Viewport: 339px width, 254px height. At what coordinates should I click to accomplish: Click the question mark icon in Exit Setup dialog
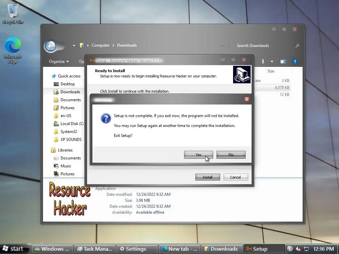pos(106,118)
